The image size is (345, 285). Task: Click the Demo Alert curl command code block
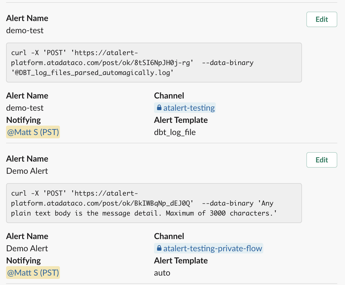coord(154,203)
